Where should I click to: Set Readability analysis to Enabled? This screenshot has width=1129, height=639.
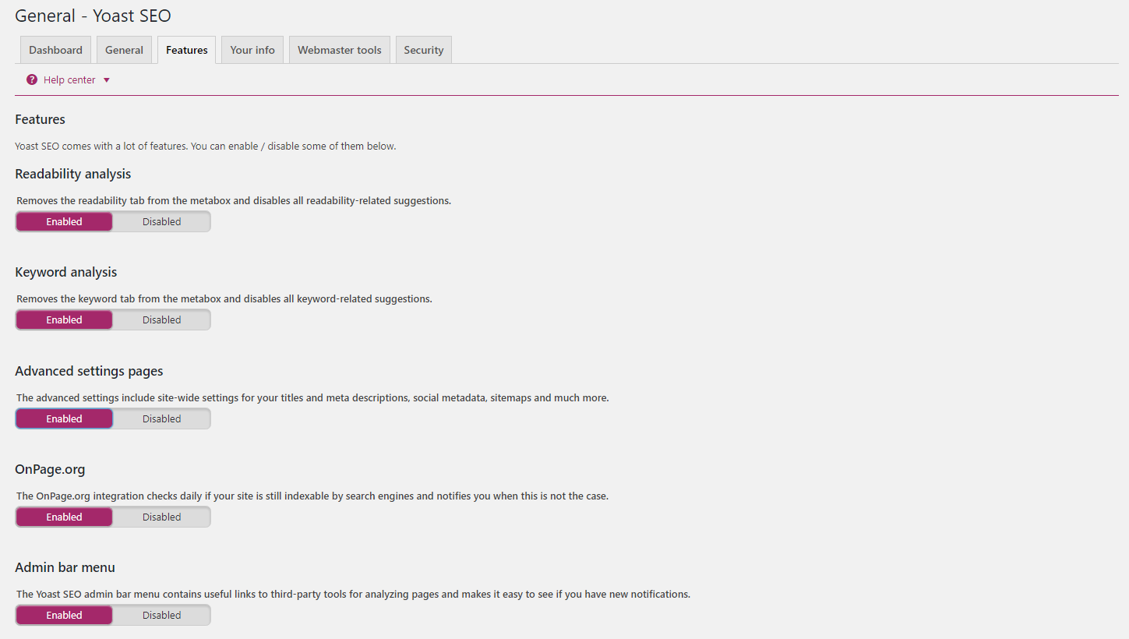pyautogui.click(x=64, y=221)
